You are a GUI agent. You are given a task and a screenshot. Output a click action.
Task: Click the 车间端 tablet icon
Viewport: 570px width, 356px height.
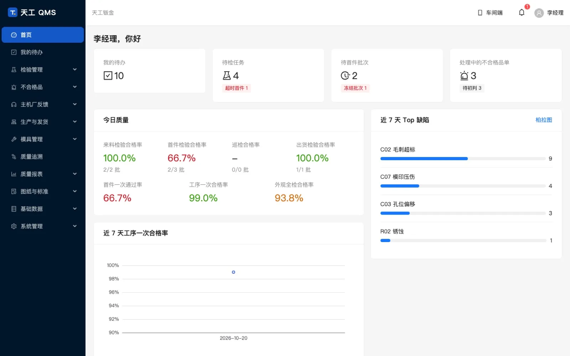click(x=480, y=13)
